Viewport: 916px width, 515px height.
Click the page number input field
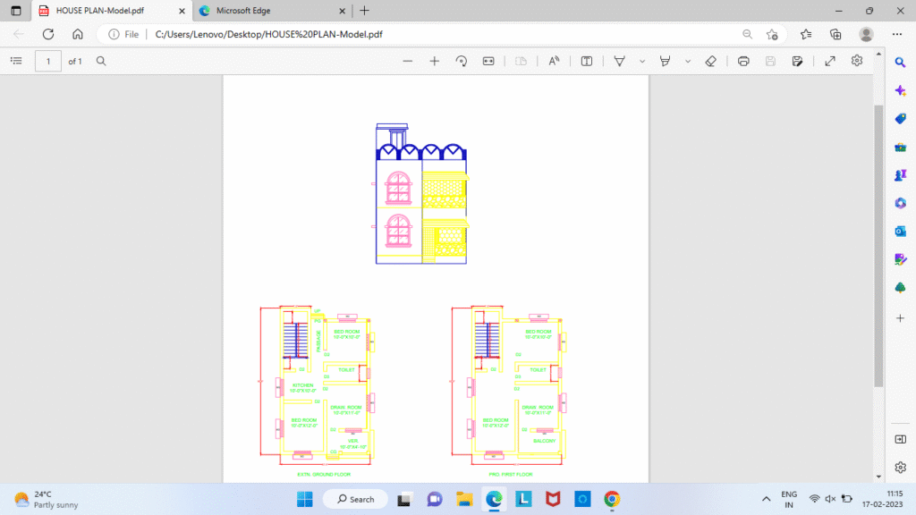[x=48, y=61]
